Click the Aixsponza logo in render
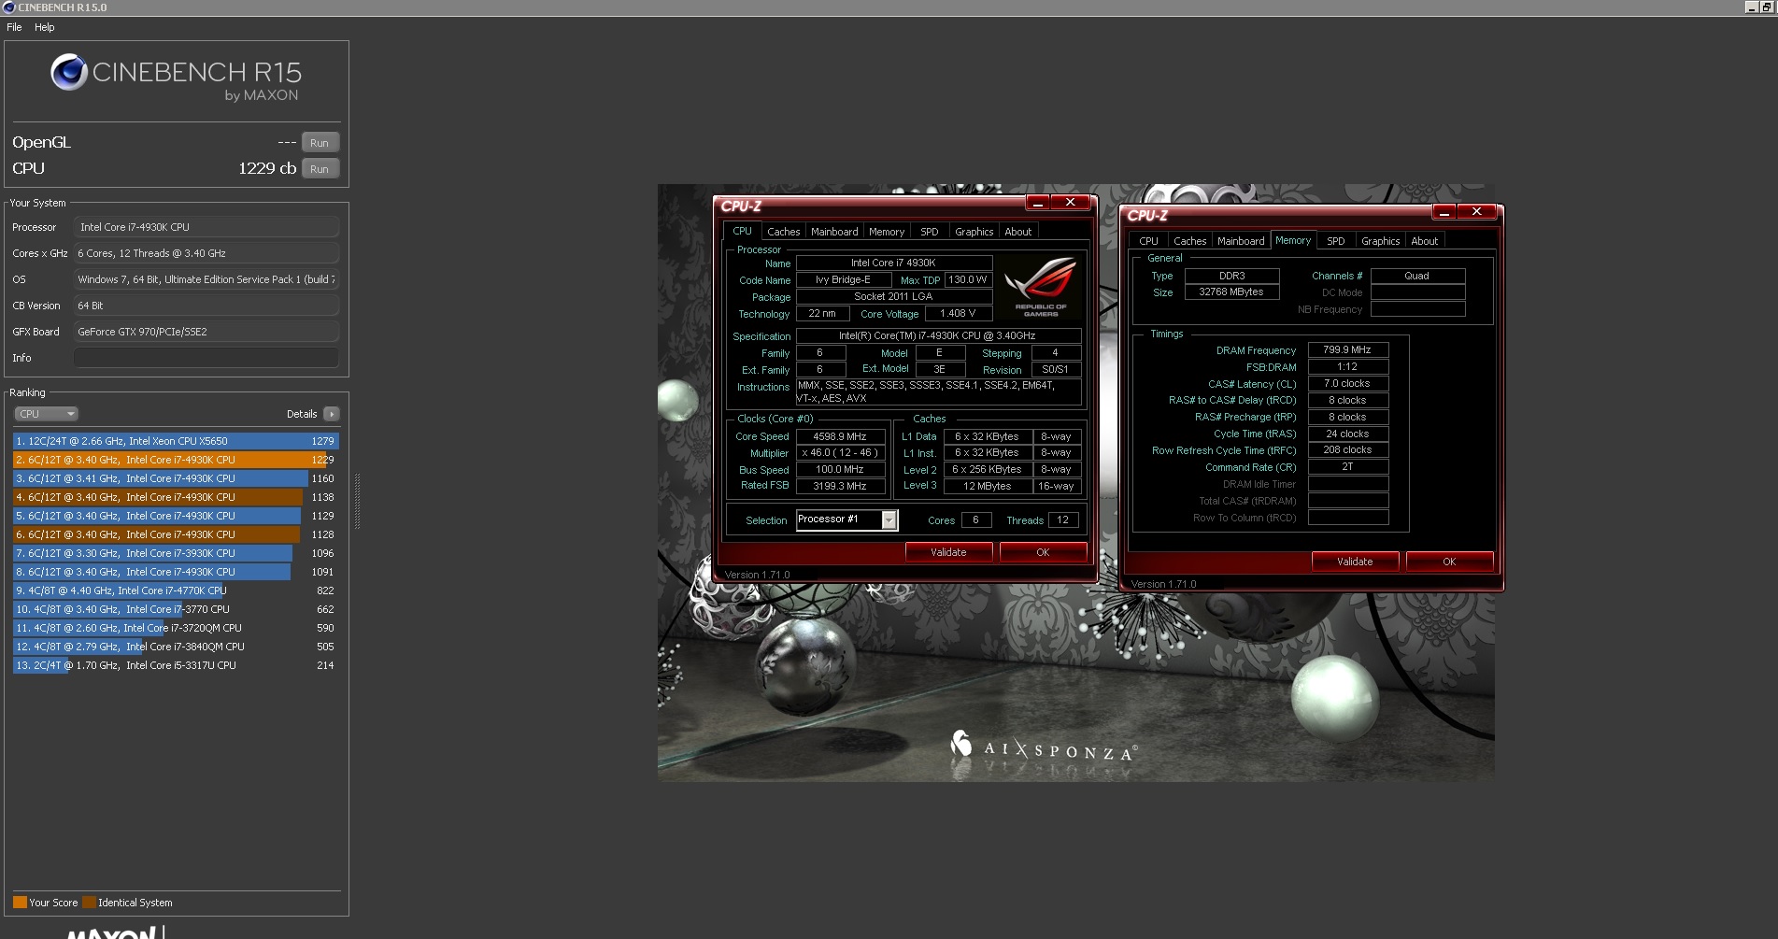Screen dimensions: 1778x939 pyautogui.click(x=1044, y=748)
